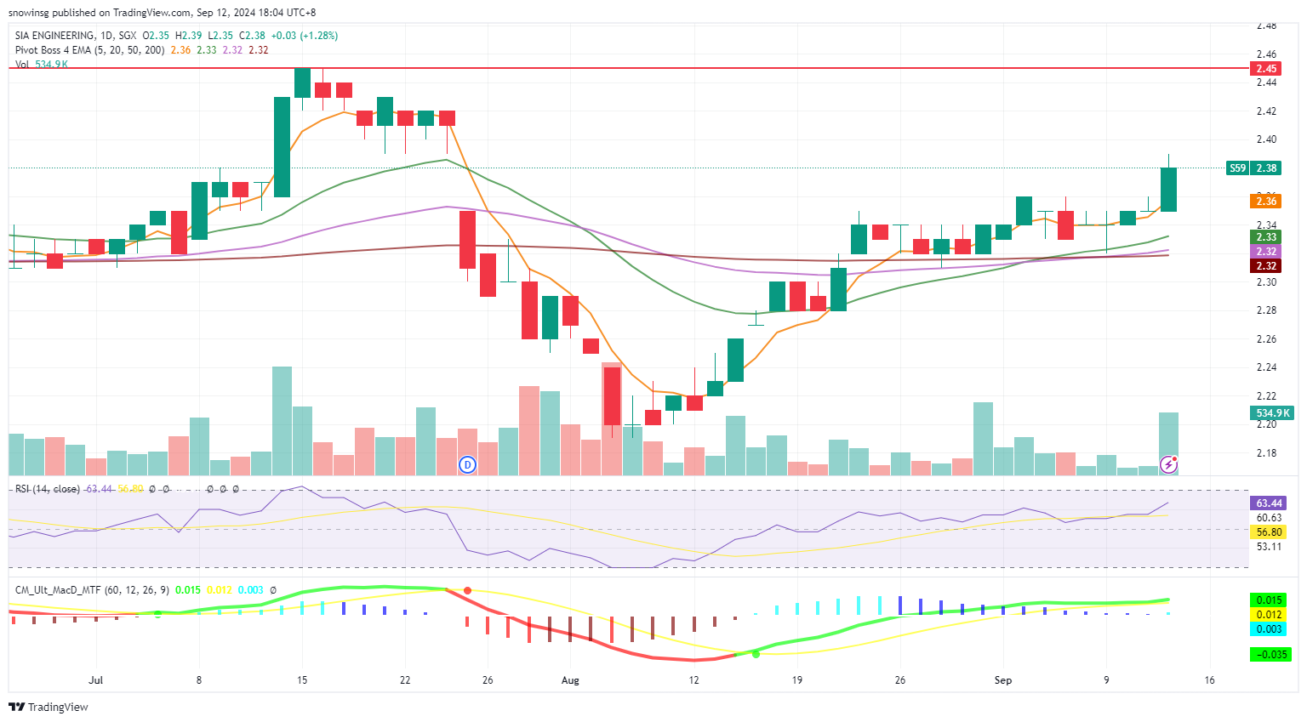Click the TradingView logo at bottom left
This screenshot has height=722, width=1307.
coord(49,707)
